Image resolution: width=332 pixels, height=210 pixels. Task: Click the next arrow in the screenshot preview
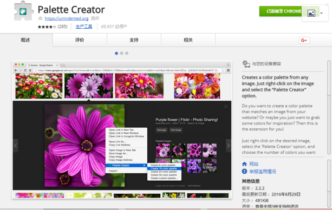[229, 146]
